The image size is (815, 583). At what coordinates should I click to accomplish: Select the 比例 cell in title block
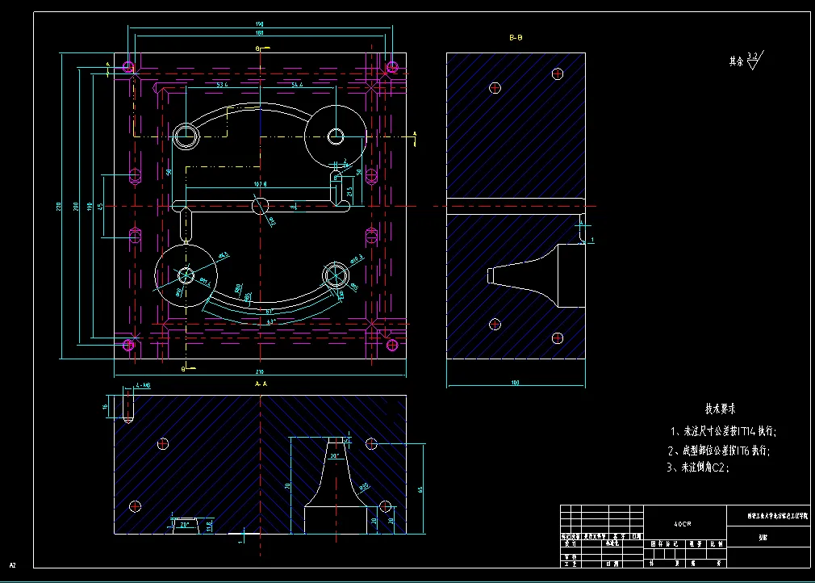[717, 544]
